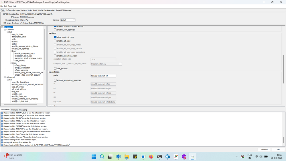
Task: Collapse the Settings root tree node
Action: click(x=2, y=27)
